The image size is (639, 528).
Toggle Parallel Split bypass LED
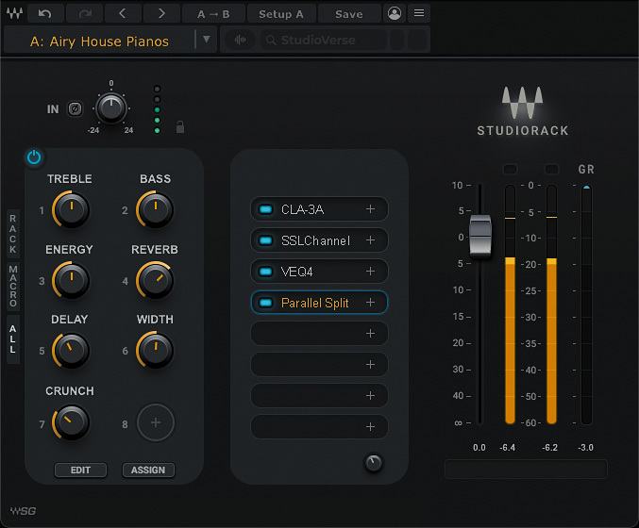tap(266, 303)
